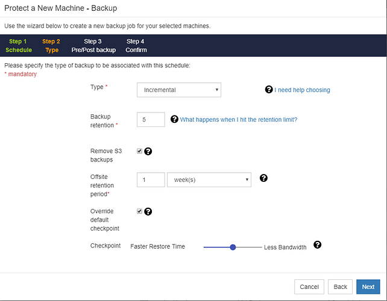Click the Backup retention number field
Viewport: 387px width, 301px height.
pos(151,119)
